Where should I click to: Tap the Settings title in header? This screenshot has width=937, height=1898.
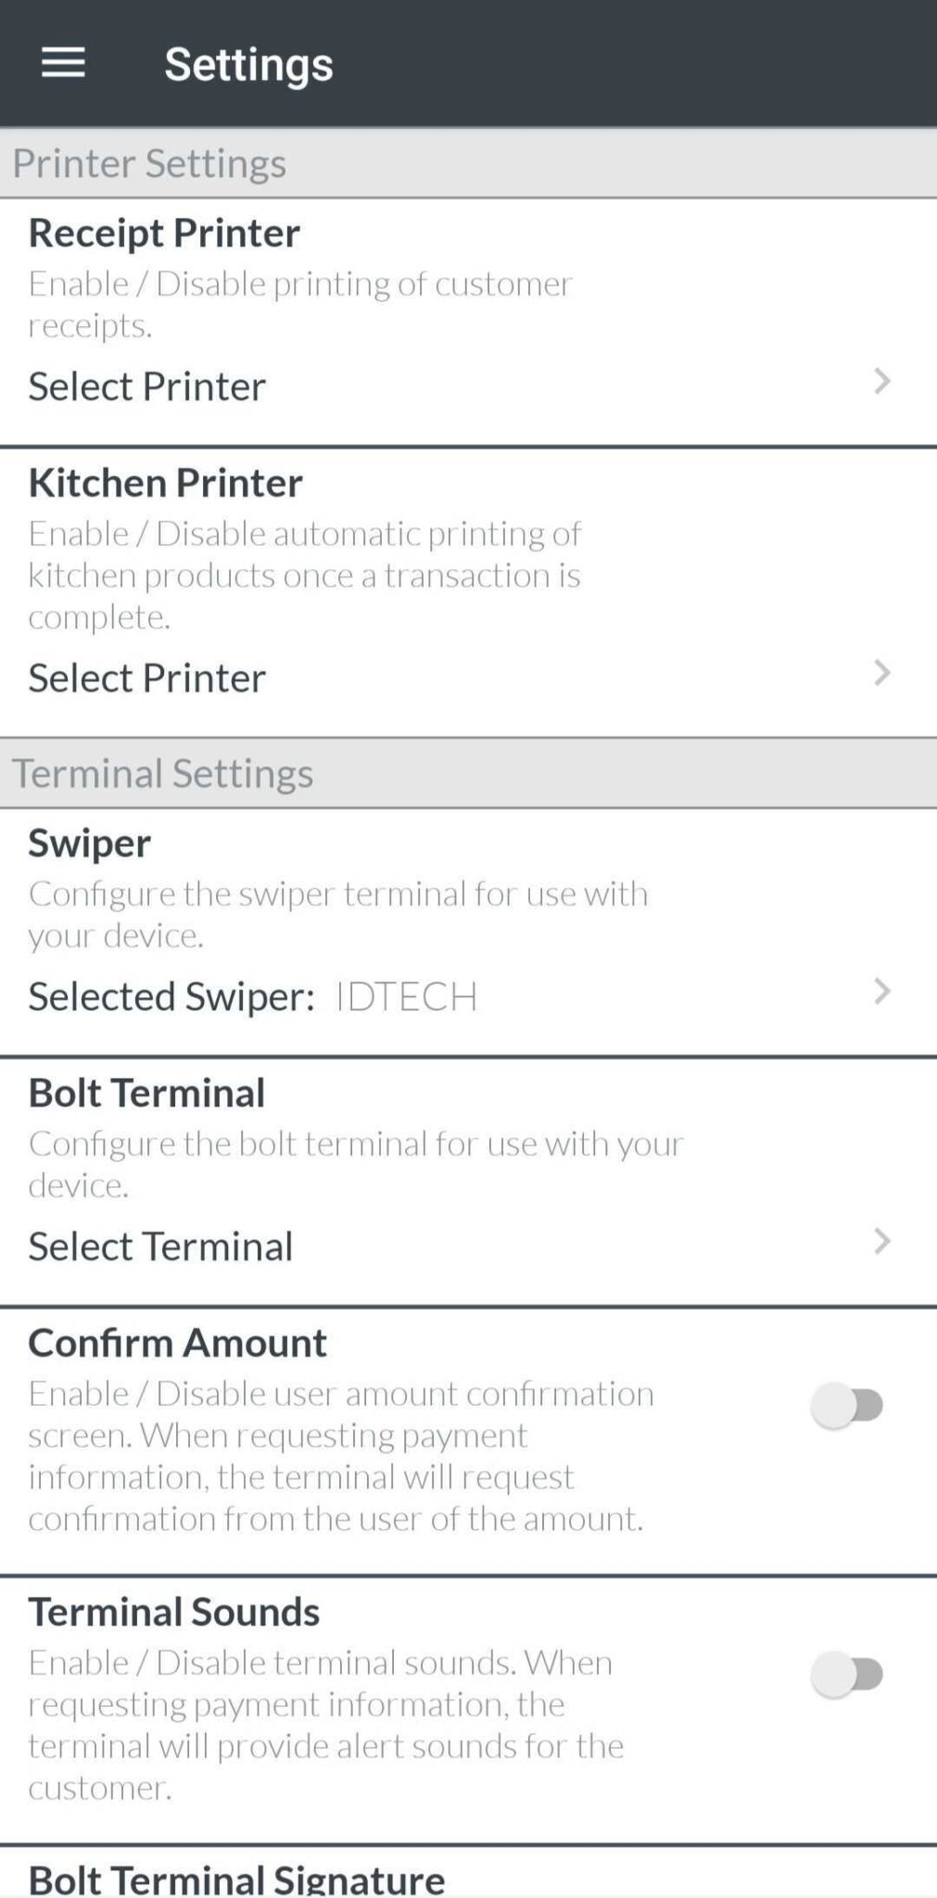[x=248, y=64]
